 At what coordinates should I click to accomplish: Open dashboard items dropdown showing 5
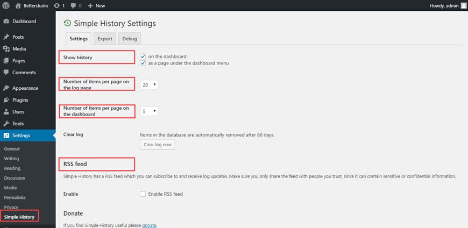click(x=149, y=111)
